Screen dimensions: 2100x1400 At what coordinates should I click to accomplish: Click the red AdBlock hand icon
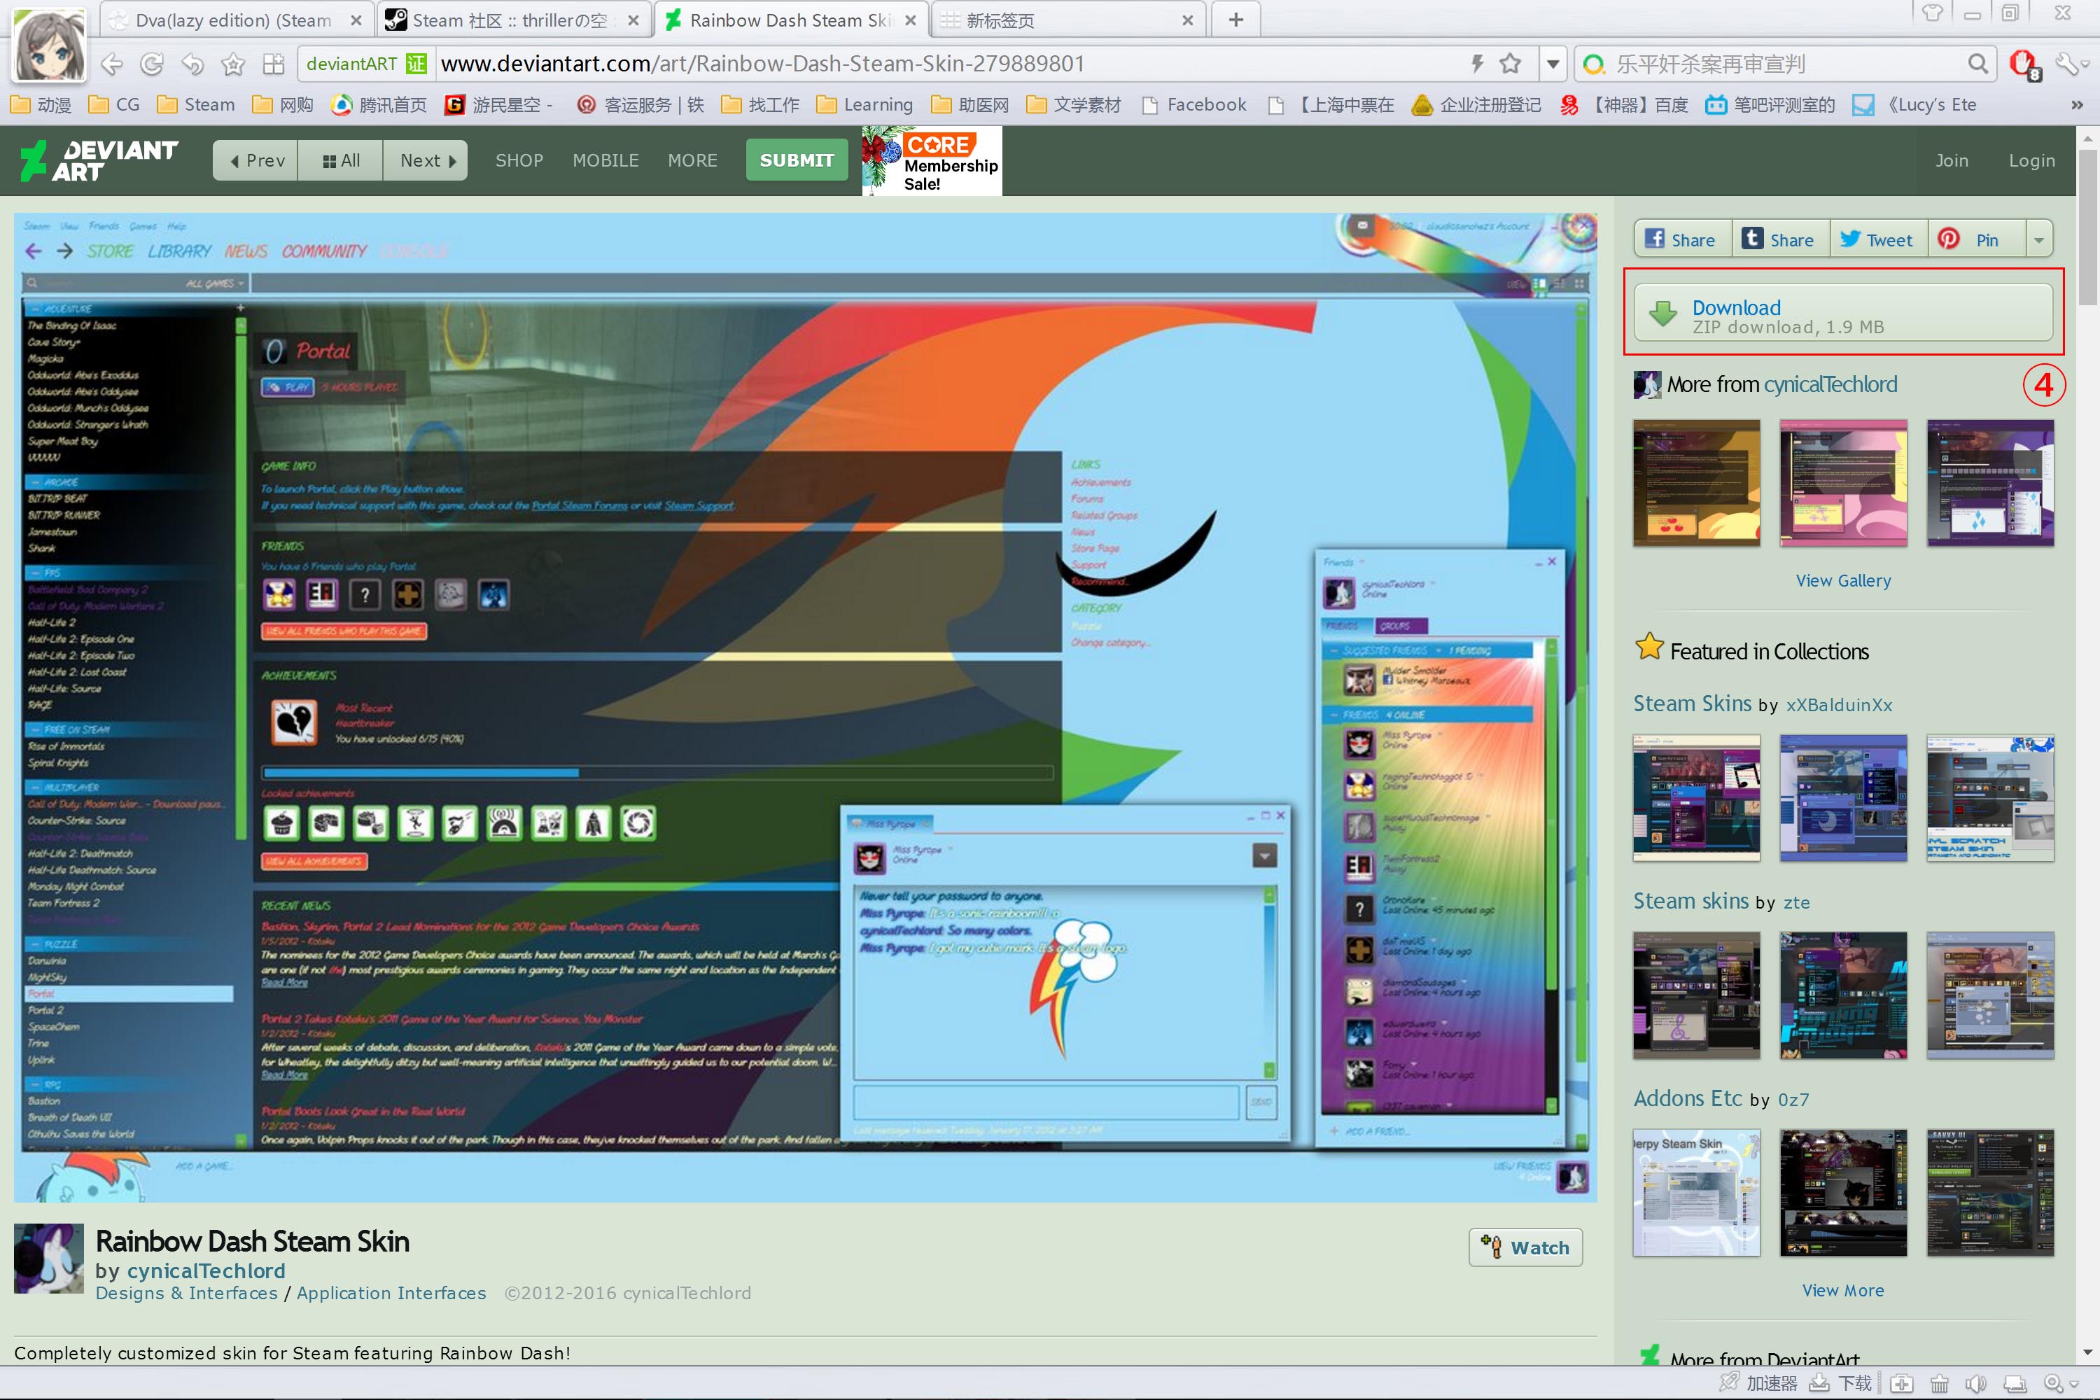pyautogui.click(x=2022, y=64)
